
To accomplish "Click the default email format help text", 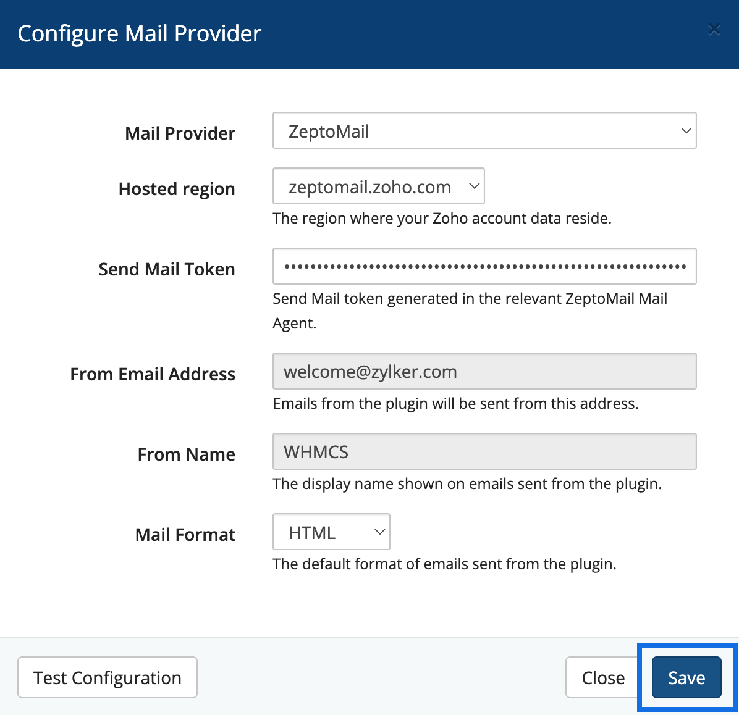I will tap(444, 564).
